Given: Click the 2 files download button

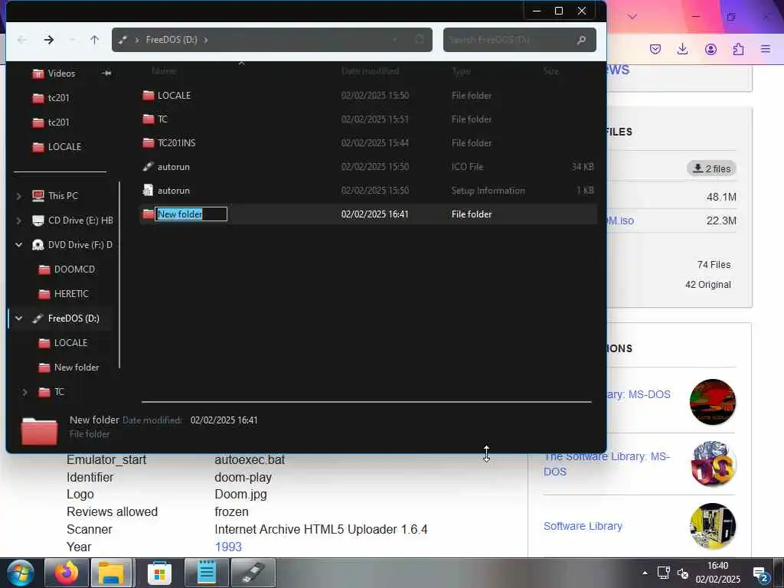Looking at the screenshot, I should point(711,169).
